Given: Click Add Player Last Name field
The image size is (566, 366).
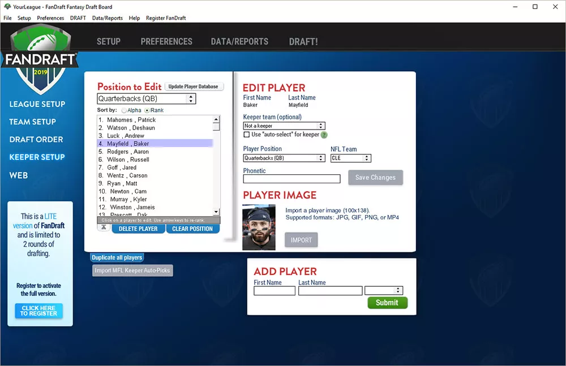Looking at the screenshot, I should point(331,291).
